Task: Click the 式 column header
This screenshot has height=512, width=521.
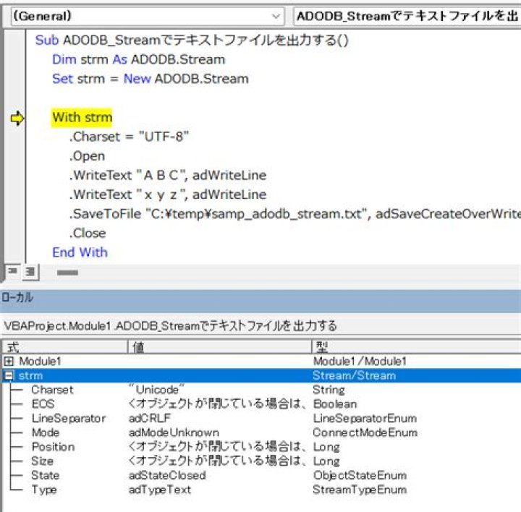Action: (65, 347)
